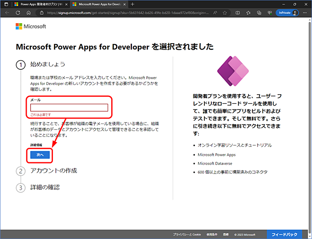Select step 1 circle 始めましょう
This screenshot has height=239, width=312.
pyautogui.click(x=21, y=65)
